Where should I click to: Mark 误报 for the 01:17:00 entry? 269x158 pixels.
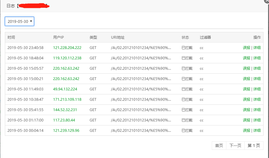[246, 120]
